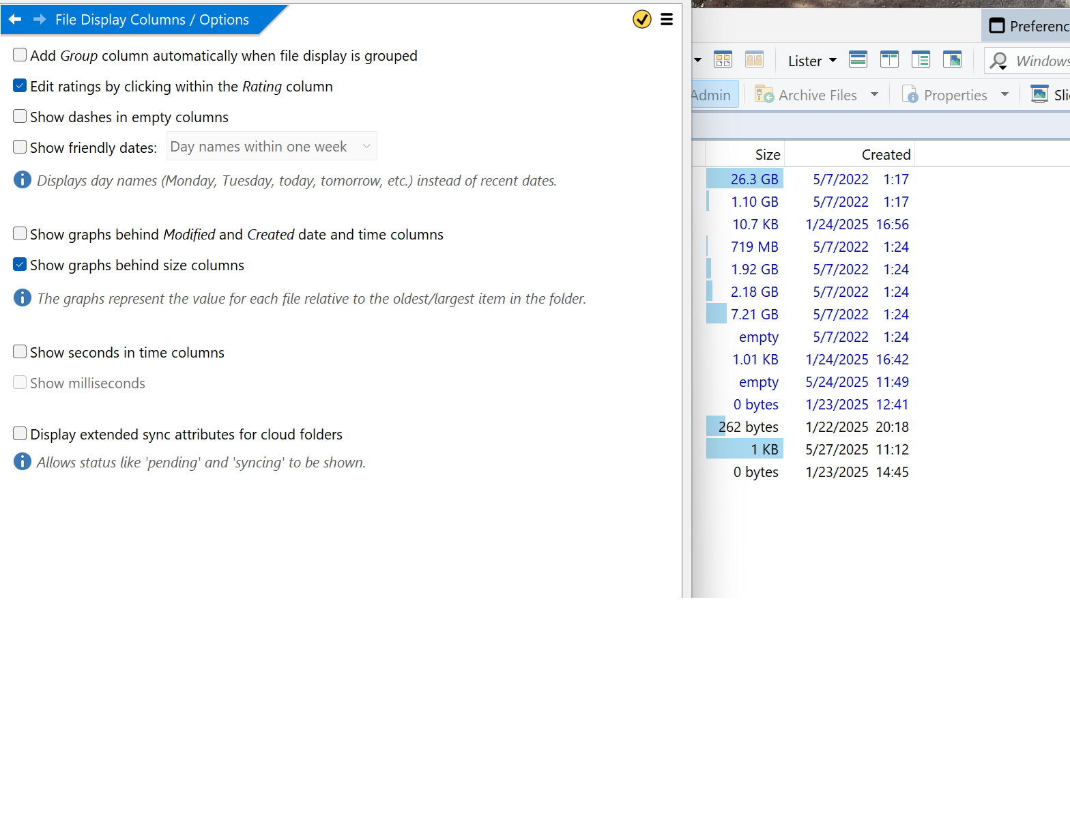The height and width of the screenshot is (825, 1070).
Task: Toggle horizontal dual display layout icon
Action: tap(858, 60)
